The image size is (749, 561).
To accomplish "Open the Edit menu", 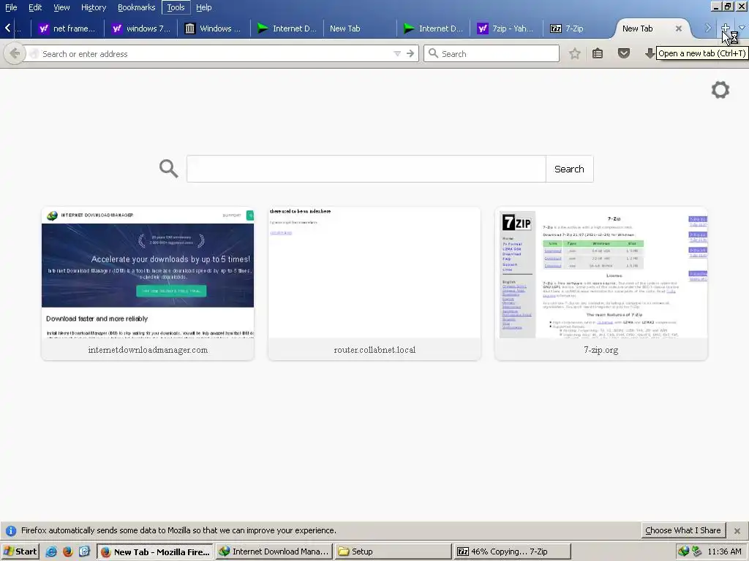I will click(35, 7).
